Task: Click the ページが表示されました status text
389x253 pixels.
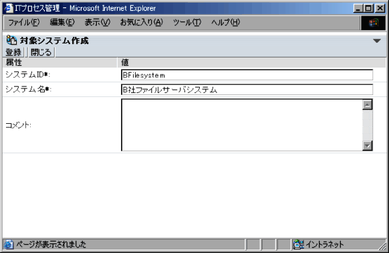Action: click(51, 244)
